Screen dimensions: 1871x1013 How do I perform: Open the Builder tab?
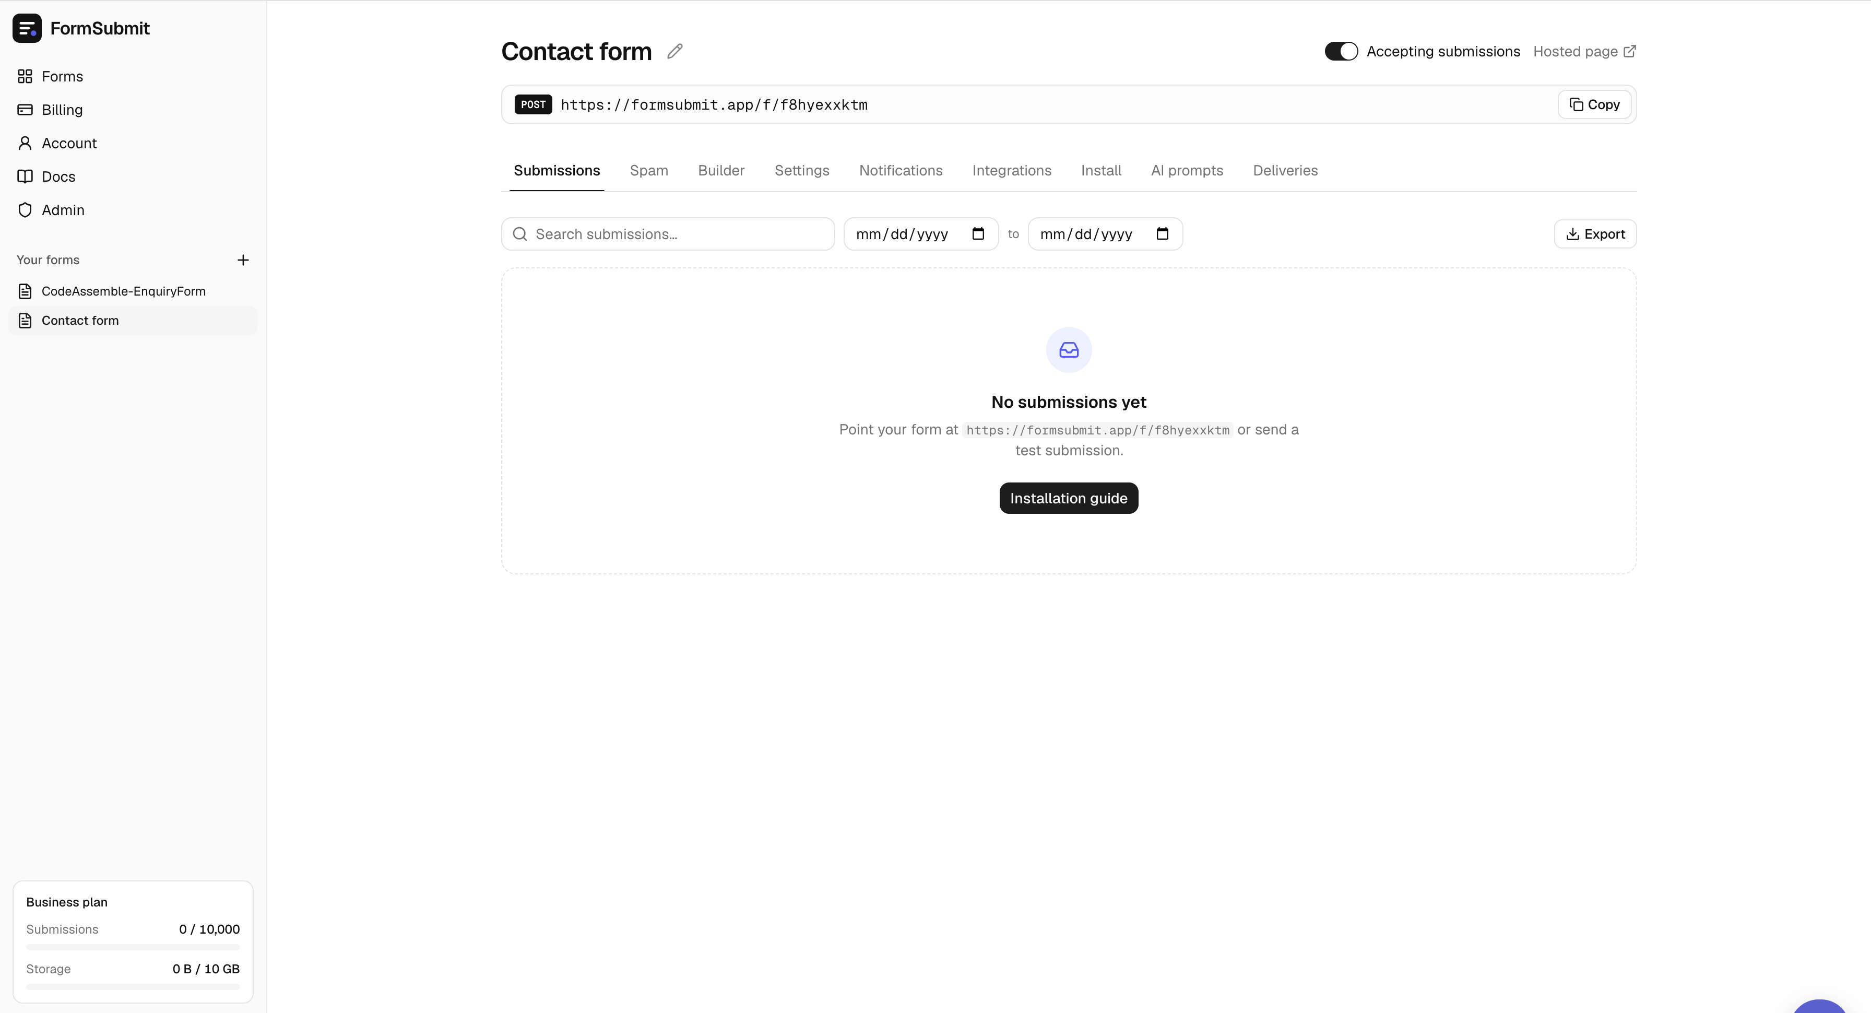[721, 171]
